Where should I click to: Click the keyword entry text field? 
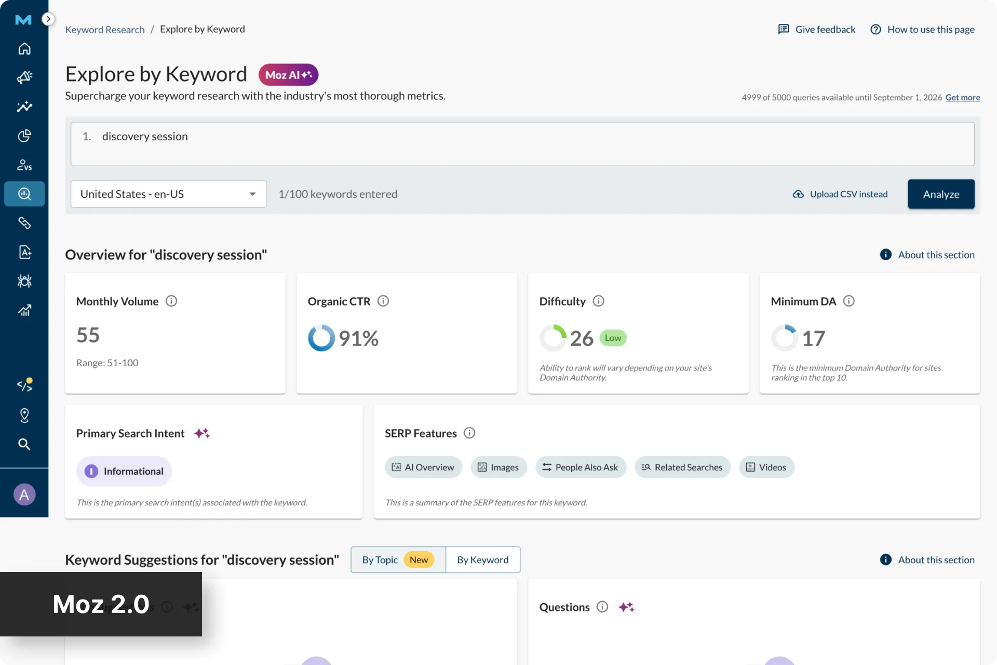[x=522, y=144]
